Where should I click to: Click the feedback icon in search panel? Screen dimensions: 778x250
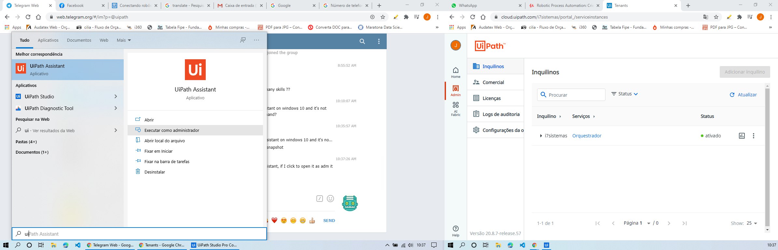[x=243, y=40]
